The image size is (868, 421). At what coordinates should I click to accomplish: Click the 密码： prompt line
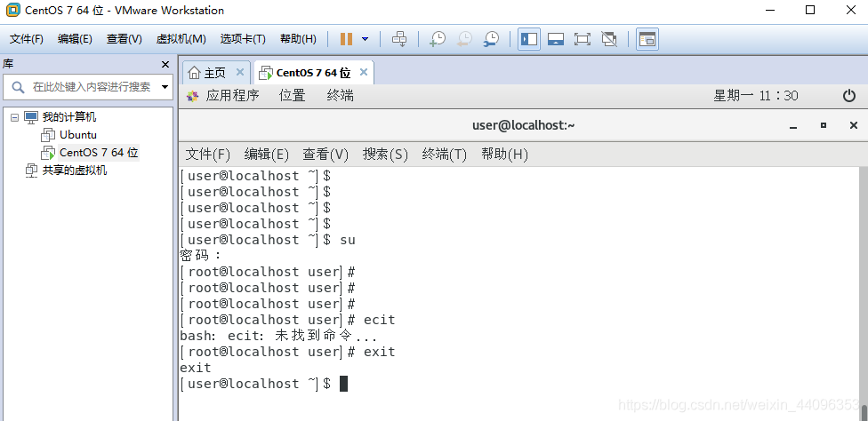click(200, 255)
